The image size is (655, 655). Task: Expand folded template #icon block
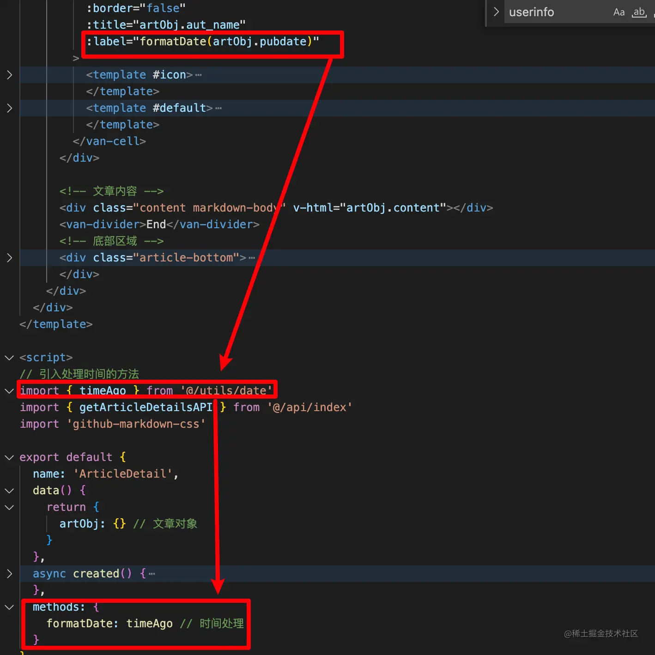[x=9, y=75]
